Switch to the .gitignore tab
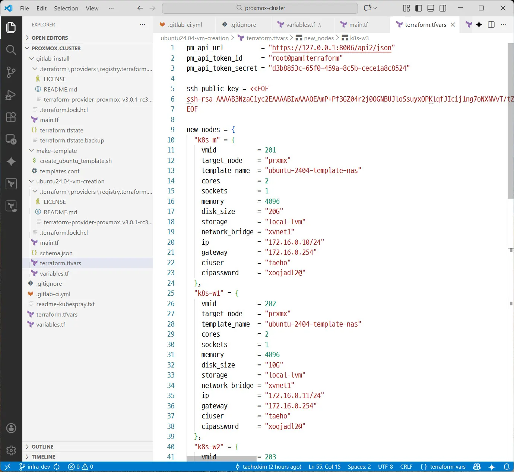 click(243, 25)
